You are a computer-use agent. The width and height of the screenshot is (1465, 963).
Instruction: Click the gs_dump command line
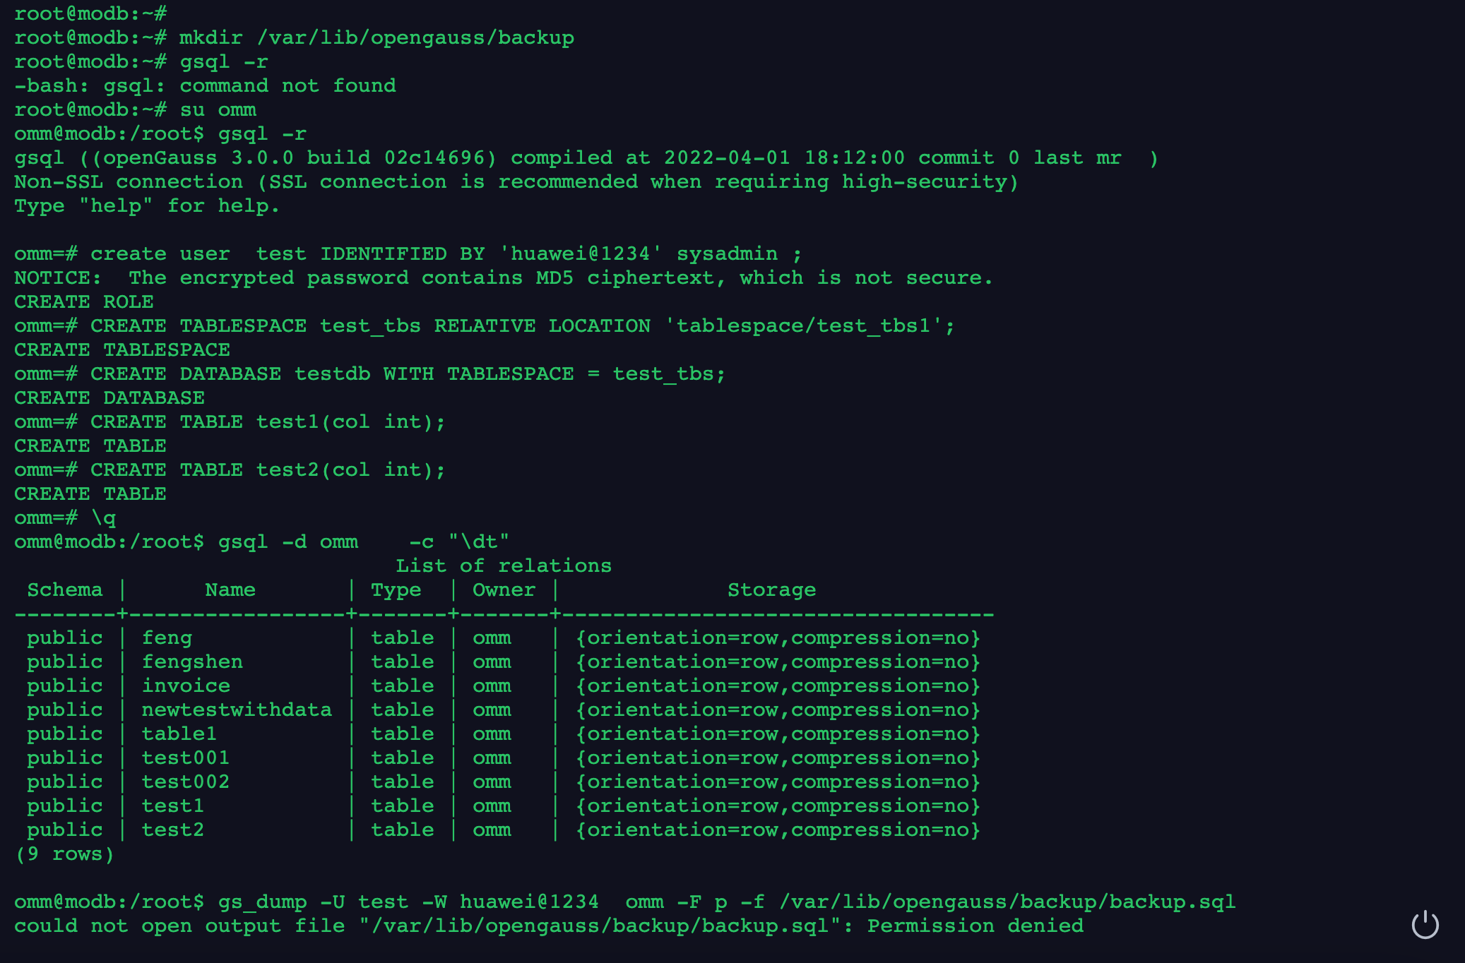[624, 902]
